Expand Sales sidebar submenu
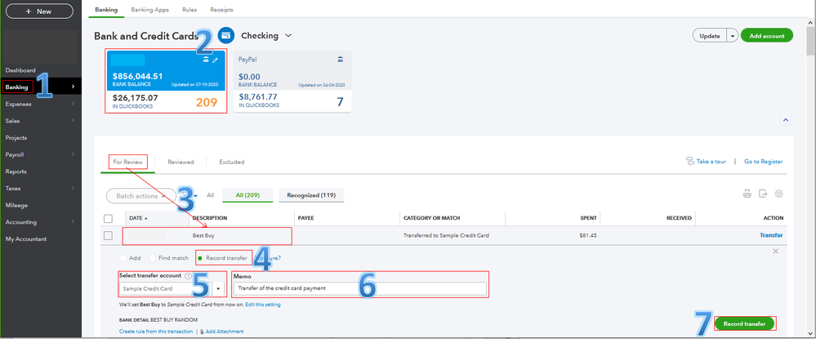The height and width of the screenshot is (339, 816). point(73,121)
